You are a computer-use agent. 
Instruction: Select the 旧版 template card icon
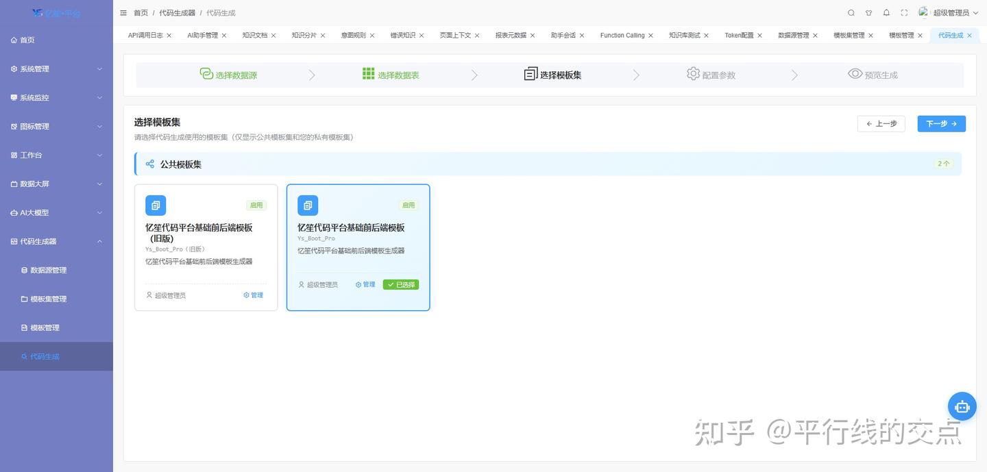(156, 206)
